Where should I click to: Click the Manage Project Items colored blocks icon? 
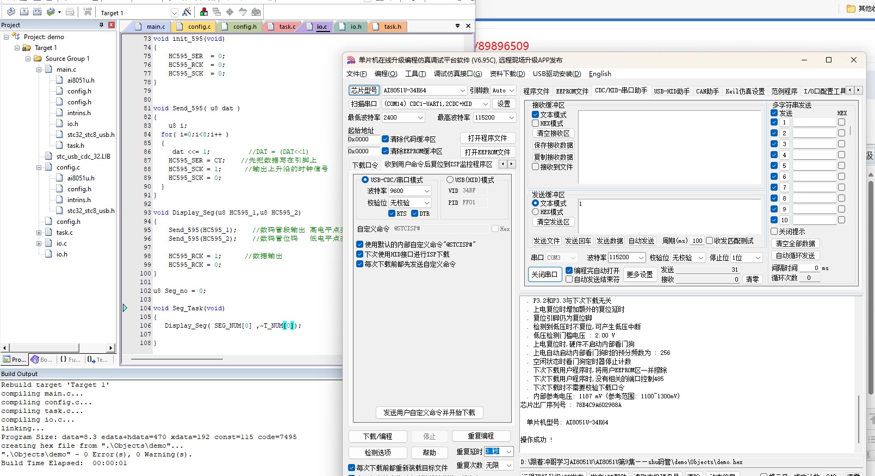click(x=203, y=12)
